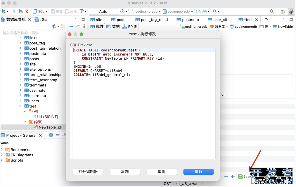Open the transaction mode dropdown arrow
The image size is (296, 187).
(x=86, y=12)
